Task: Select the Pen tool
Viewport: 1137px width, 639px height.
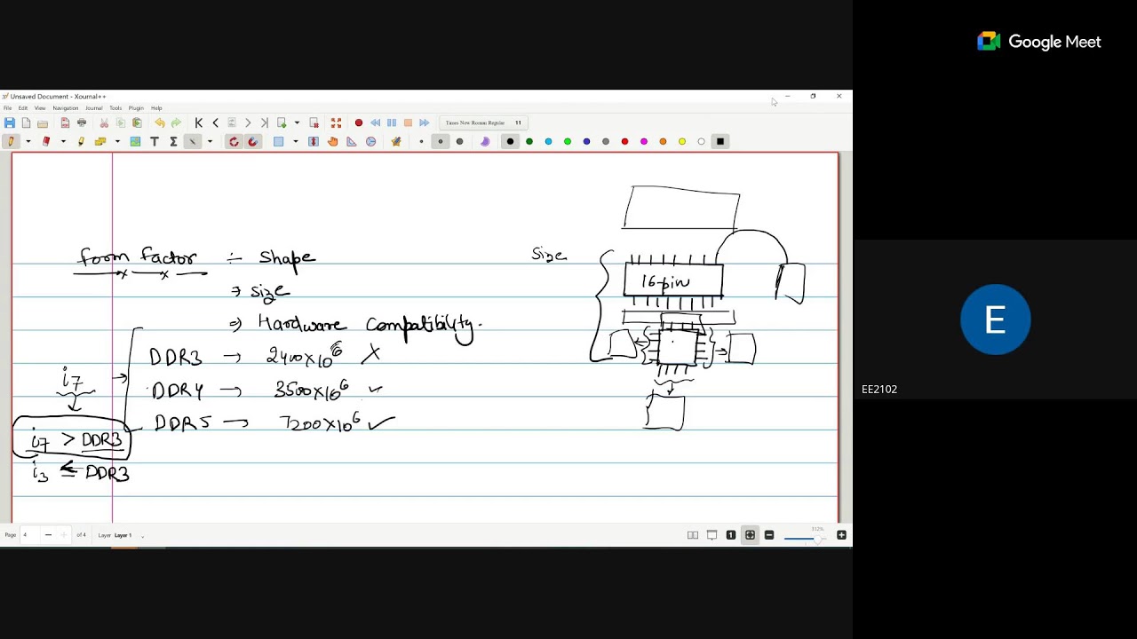Action: tap(12, 141)
